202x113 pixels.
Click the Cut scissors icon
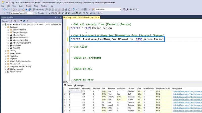pyautogui.click(x=63, y=10)
